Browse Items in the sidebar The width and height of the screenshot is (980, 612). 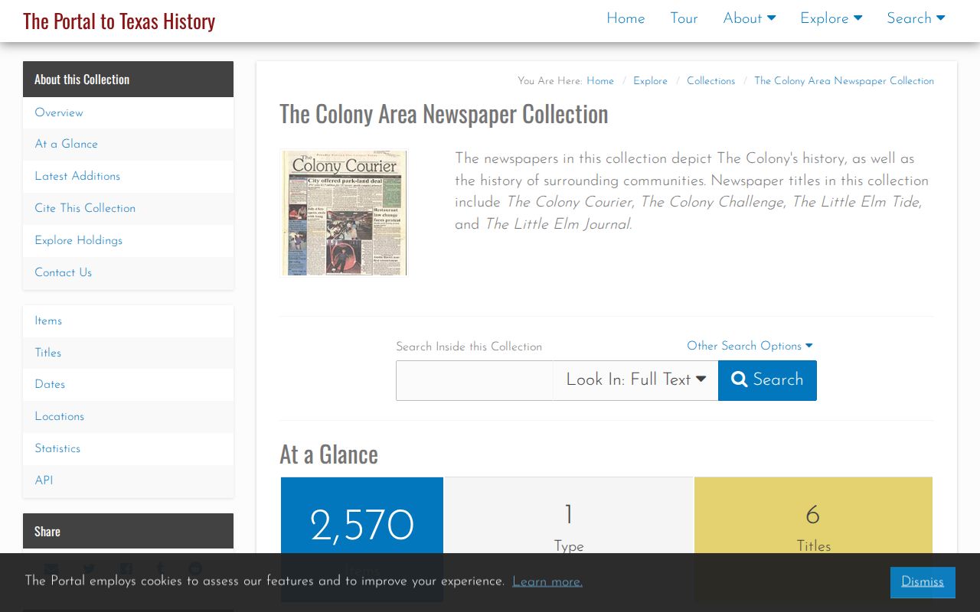128,321
